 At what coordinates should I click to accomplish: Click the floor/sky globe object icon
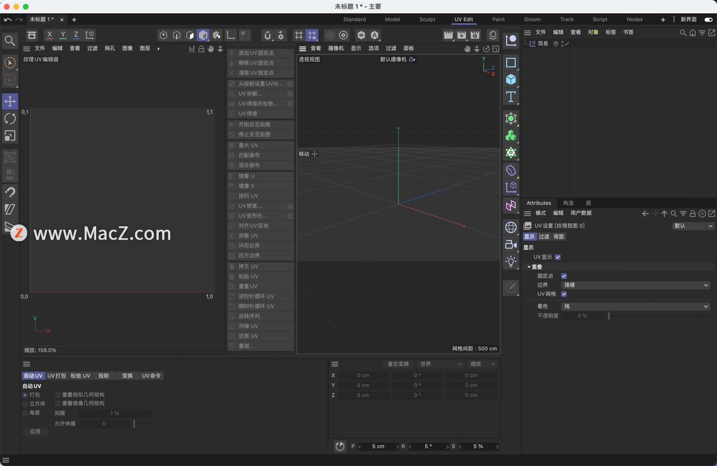click(511, 227)
